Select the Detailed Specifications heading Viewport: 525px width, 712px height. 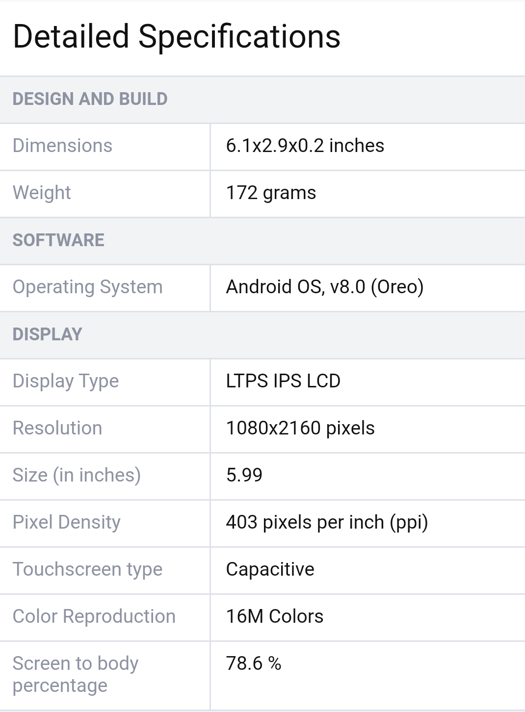point(177,37)
